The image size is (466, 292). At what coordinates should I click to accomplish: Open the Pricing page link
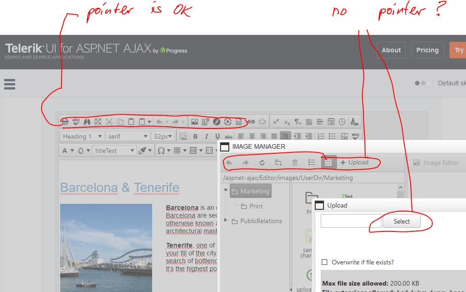427,50
